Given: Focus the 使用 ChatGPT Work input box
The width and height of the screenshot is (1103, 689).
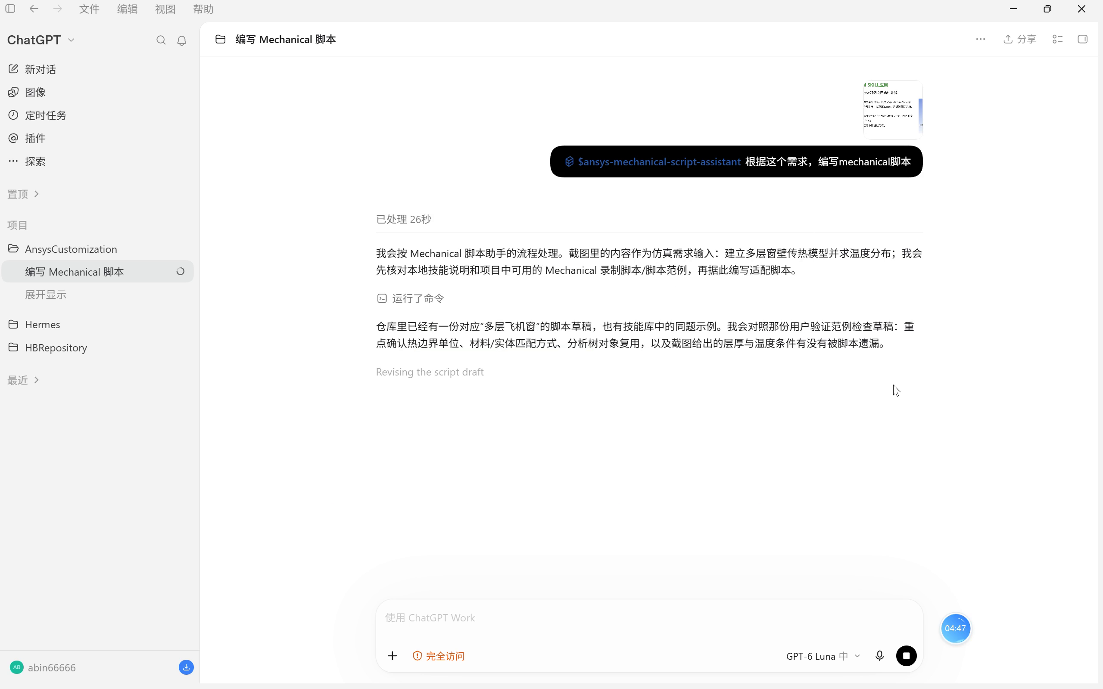Looking at the screenshot, I should 649,618.
